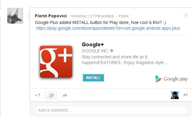Image resolution: width=192 pixels, height=117 pixels.
Task: Share the post with the Twitter bird button
Action: (51, 95)
